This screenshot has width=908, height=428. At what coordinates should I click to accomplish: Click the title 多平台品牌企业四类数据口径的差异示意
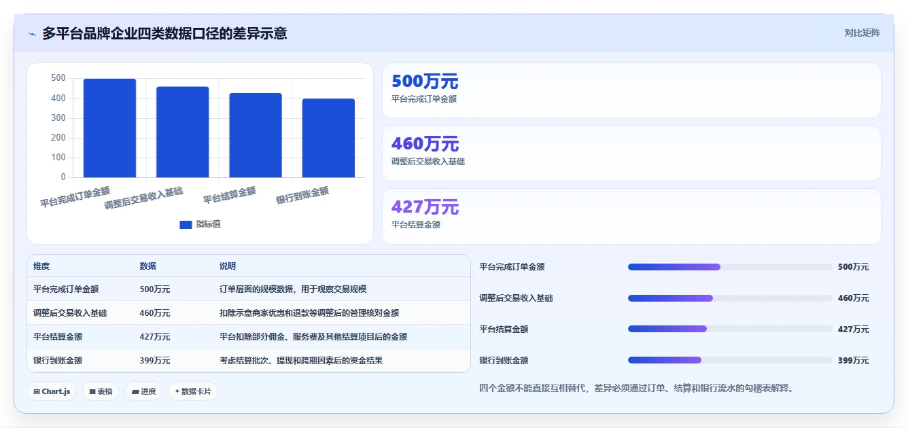(164, 33)
